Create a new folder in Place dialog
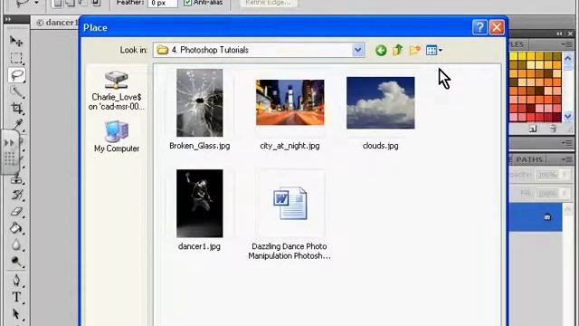This screenshot has height=326, width=579. [x=414, y=50]
